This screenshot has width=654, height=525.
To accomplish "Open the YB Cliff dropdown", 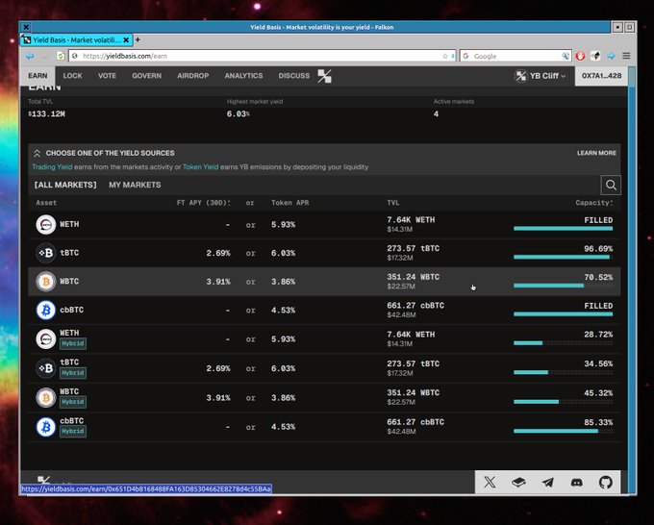I will click(x=541, y=76).
